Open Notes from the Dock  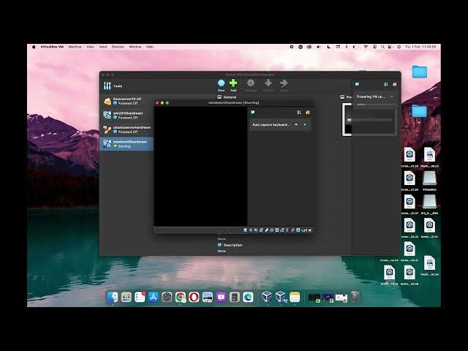pyautogui.click(x=295, y=297)
